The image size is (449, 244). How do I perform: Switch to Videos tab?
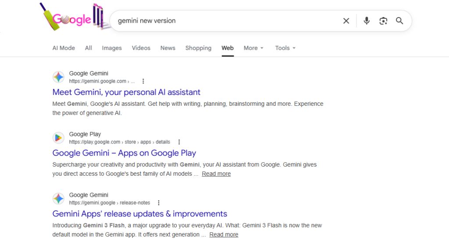click(x=141, y=48)
